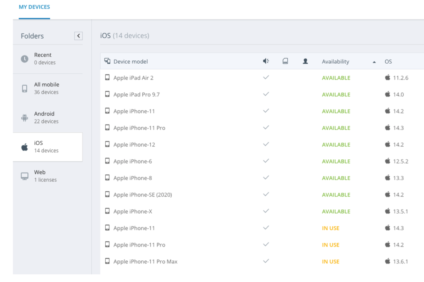Click the Android robot icon in Folders
The width and height of the screenshot is (424, 282).
tap(25, 118)
